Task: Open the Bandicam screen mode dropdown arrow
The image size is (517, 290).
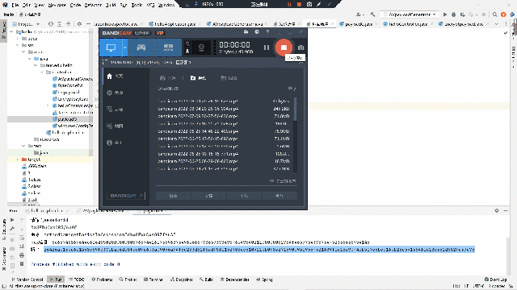Action: click(125, 48)
